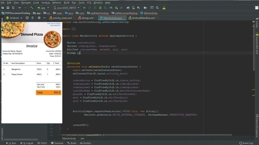This screenshot has height=145, width=259.
Task: Open the Logcat tool window
Action: pyautogui.click(x=27, y=143)
